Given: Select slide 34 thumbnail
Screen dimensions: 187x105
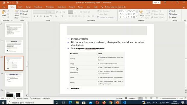Looking at the screenshot, I should pyautogui.click(x=14, y=80).
